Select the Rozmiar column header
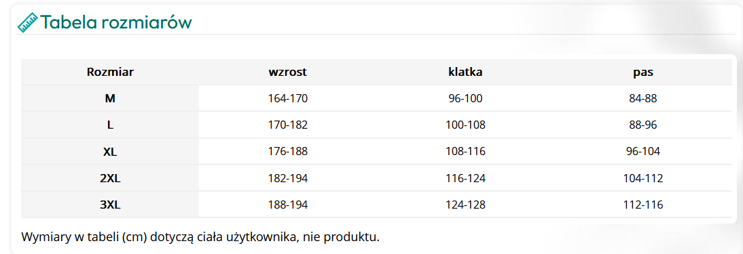743x254 pixels. tap(110, 72)
